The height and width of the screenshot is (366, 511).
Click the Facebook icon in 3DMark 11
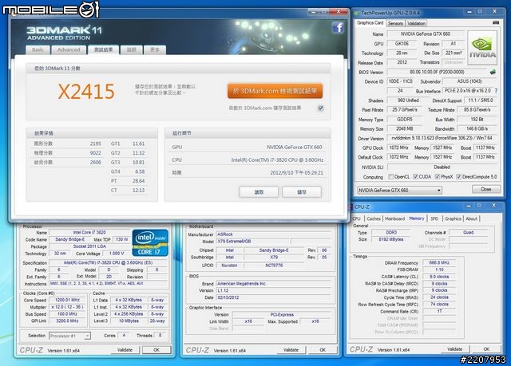pos(338,28)
